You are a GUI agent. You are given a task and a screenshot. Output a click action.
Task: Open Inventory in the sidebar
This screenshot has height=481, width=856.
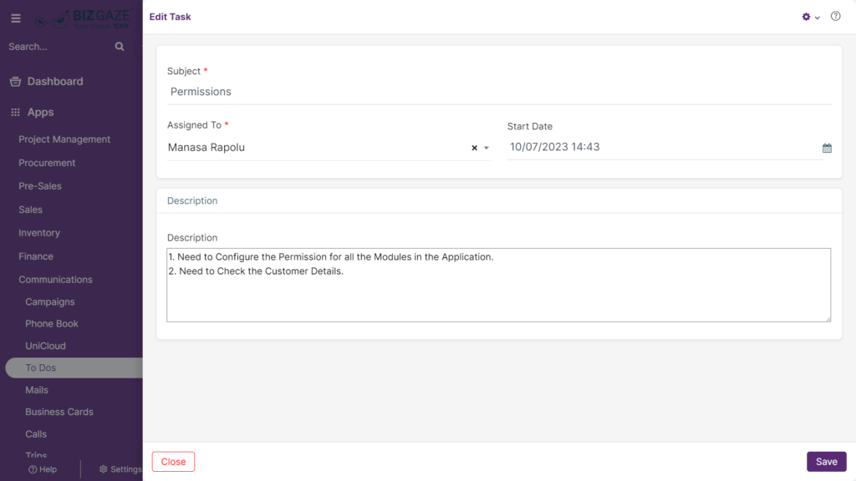point(39,233)
